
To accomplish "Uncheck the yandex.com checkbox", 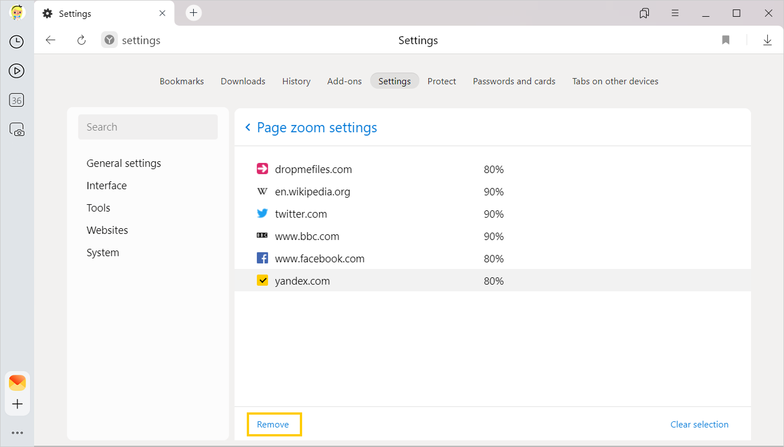I will click(262, 281).
